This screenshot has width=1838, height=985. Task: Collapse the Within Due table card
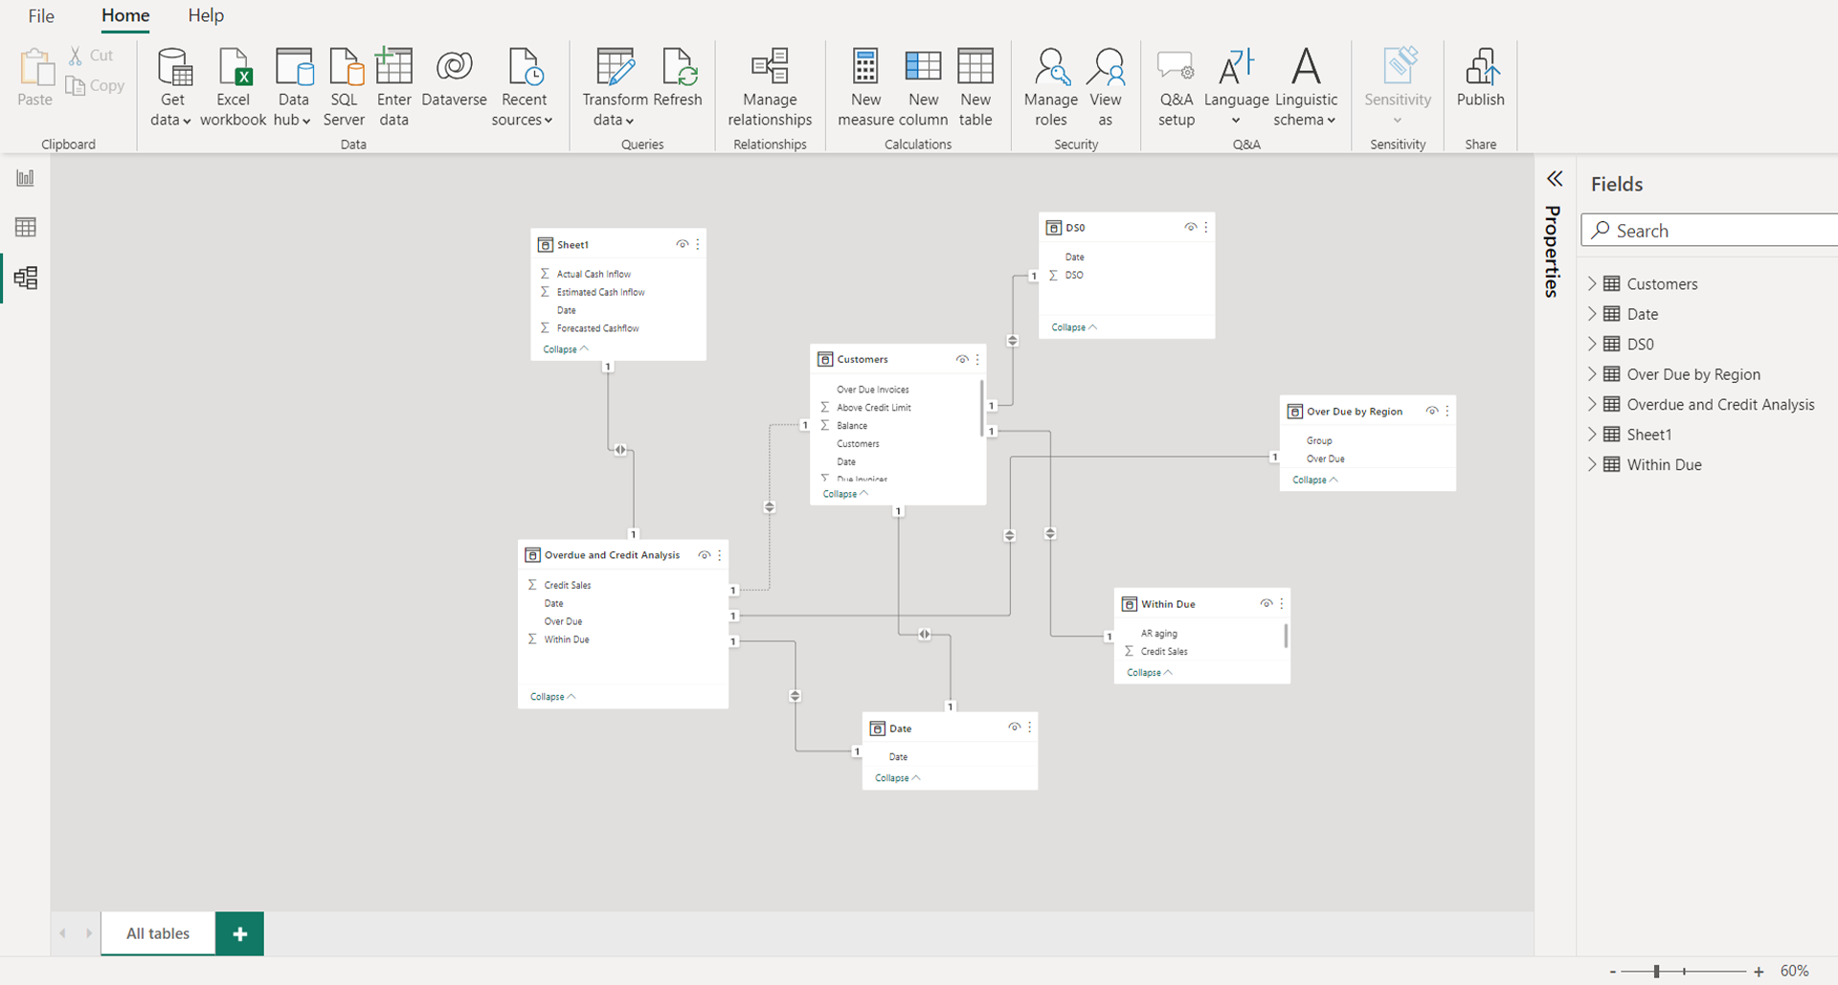1150,673
